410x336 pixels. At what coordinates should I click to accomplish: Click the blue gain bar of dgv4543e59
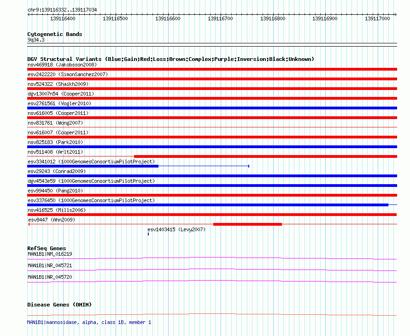pos(212,186)
